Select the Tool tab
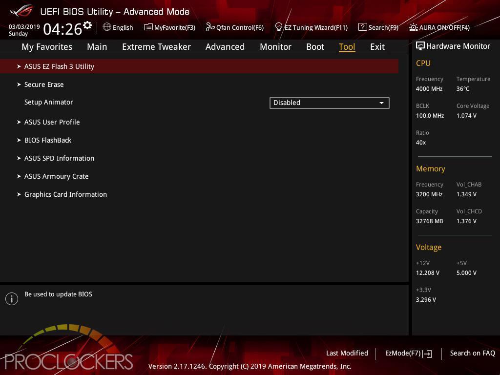This screenshot has height=375, width=500. [x=347, y=47]
